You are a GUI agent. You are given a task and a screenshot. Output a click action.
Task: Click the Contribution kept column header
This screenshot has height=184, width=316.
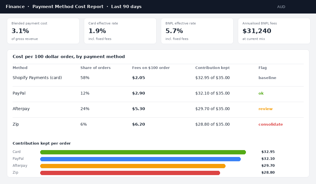tap(212, 68)
